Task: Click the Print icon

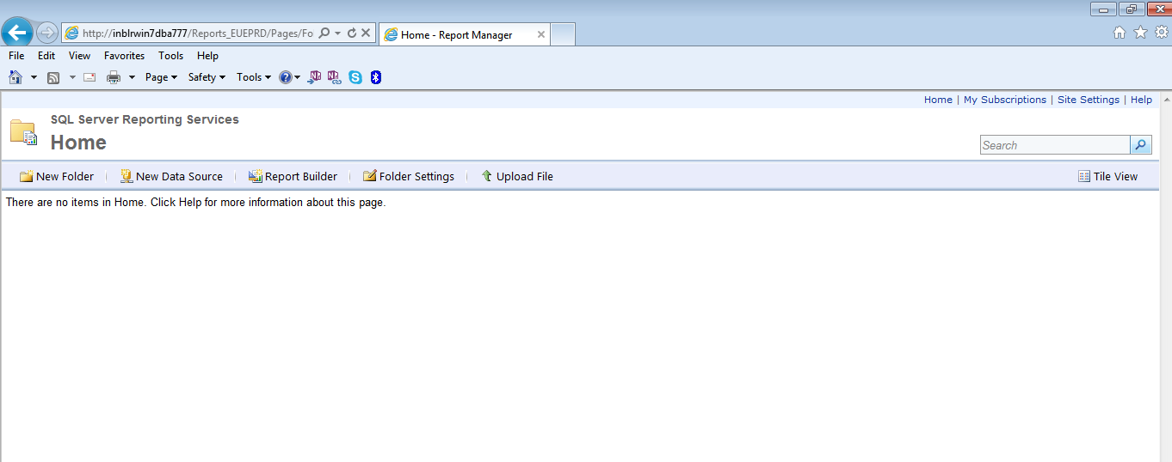Action: pos(114,77)
